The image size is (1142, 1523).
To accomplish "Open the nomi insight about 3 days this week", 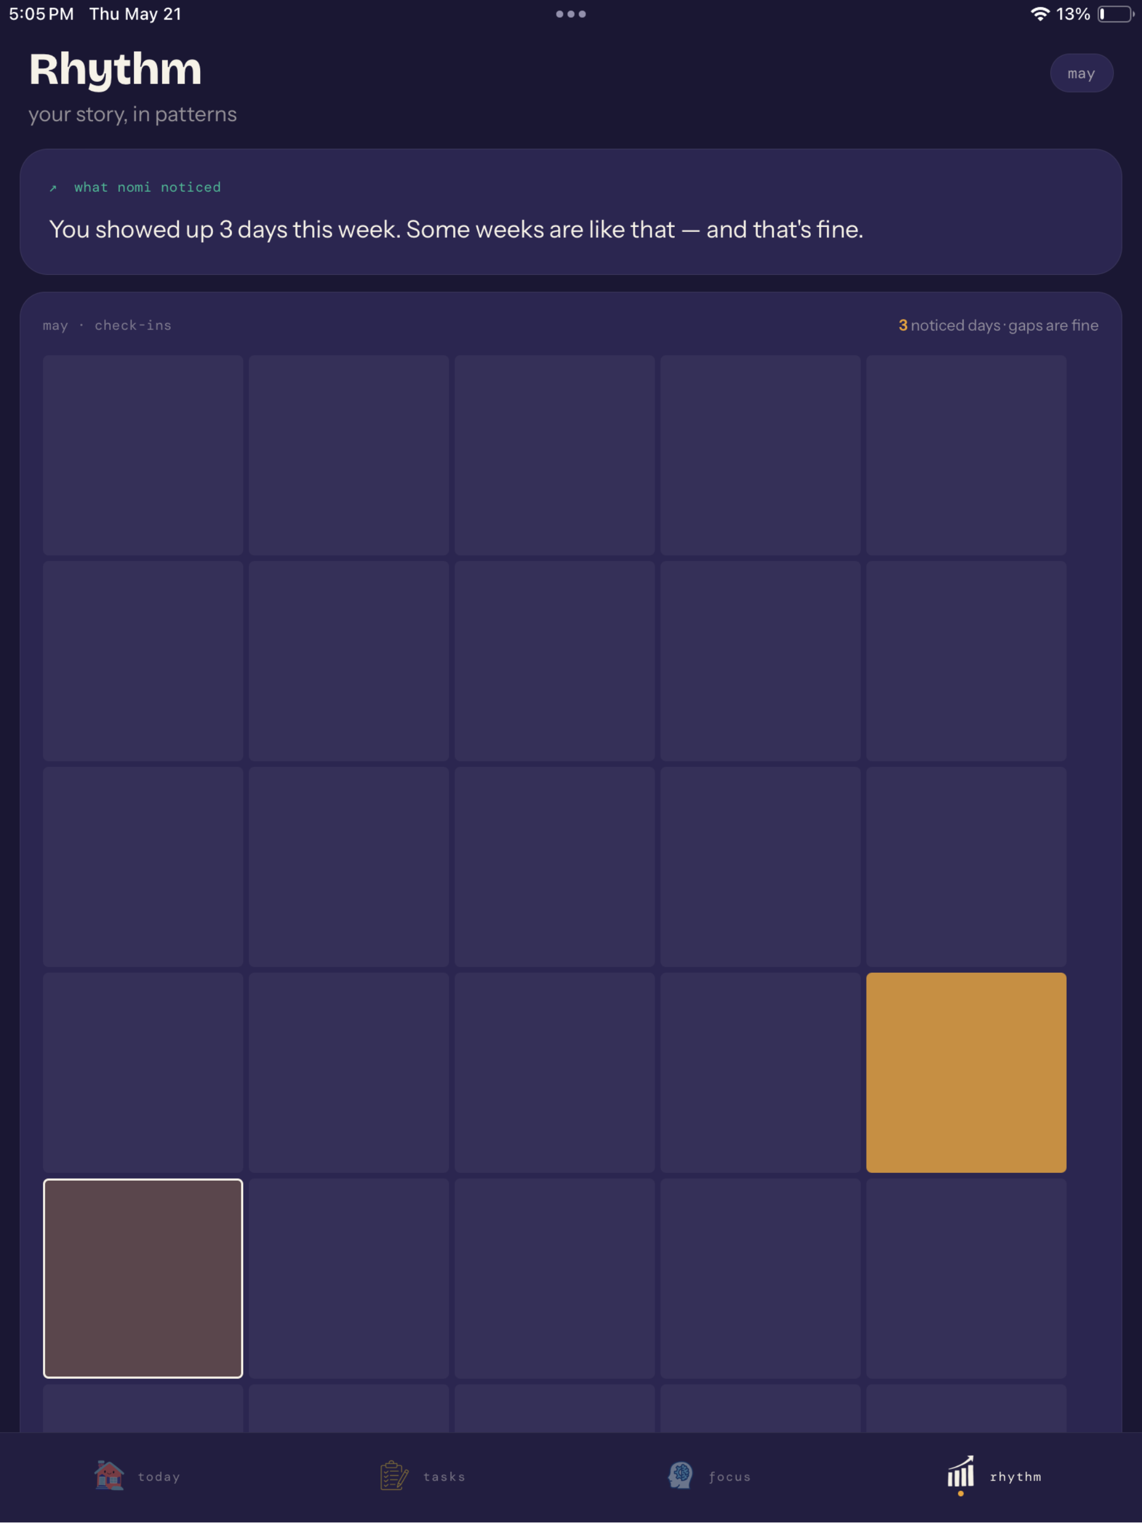I will pos(455,229).
